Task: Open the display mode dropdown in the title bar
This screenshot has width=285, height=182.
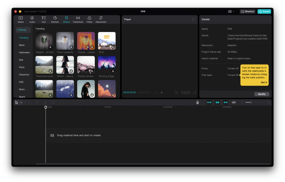Action: pos(231,11)
